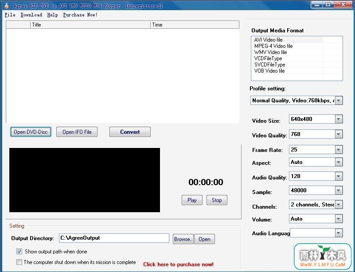Expand the Video Quality dropdown
Screen dimensions: 355x272
(x=339, y=134)
